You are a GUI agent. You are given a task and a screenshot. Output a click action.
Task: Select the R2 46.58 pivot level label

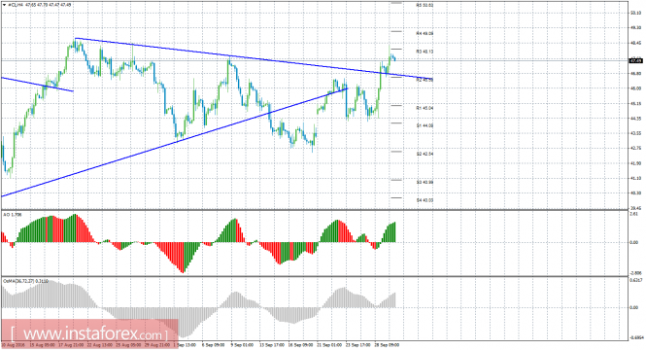(x=425, y=80)
